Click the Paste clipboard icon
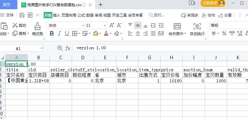This screenshot has height=119, width=248. pyautogui.click(x=4, y=26)
